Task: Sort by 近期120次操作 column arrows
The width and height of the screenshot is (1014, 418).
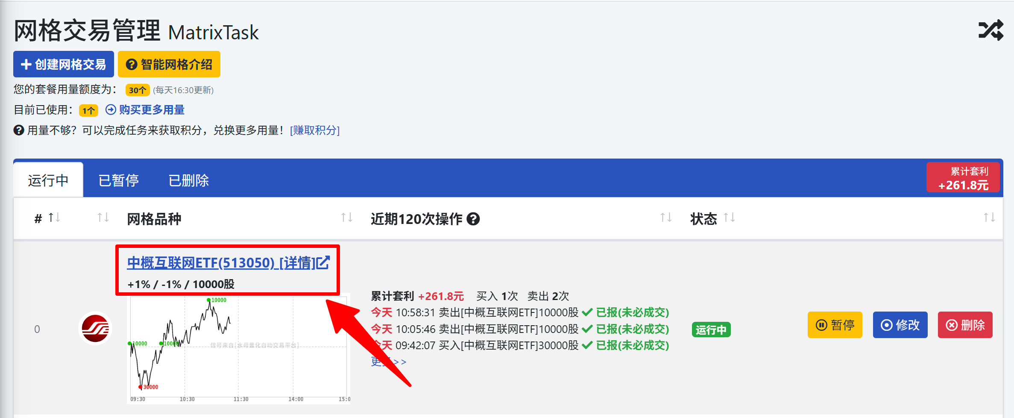Action: (x=666, y=218)
